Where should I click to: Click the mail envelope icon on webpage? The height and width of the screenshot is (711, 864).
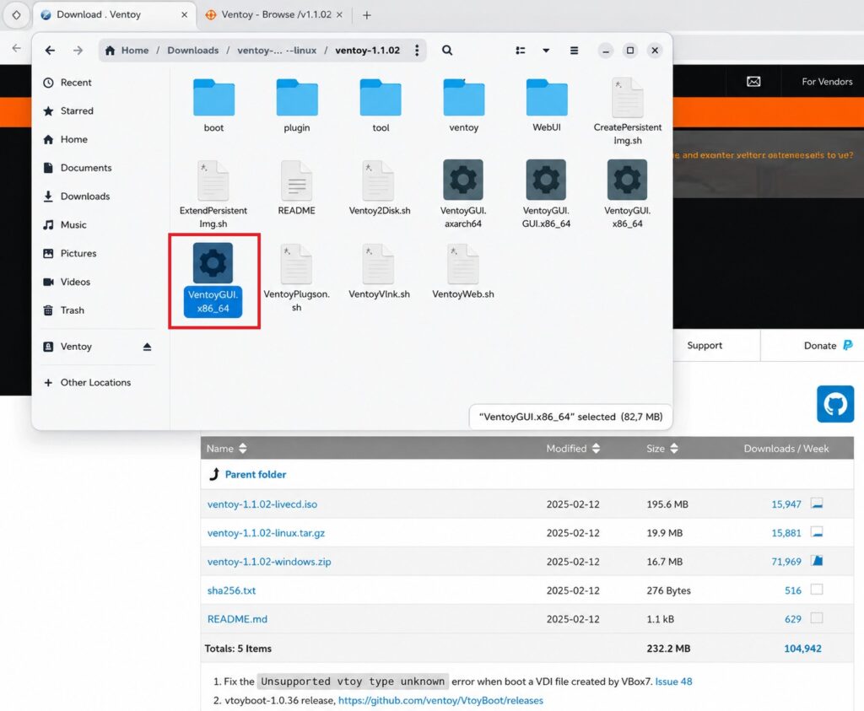(753, 82)
